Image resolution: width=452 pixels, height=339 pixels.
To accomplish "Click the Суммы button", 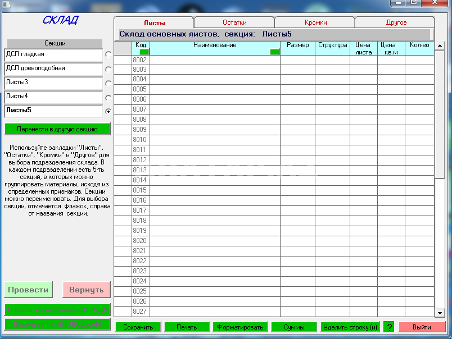I will (x=294, y=327).
